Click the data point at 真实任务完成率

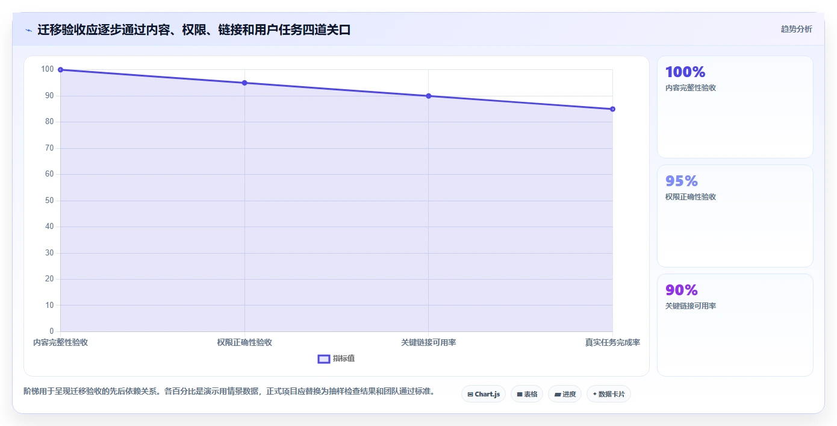point(612,109)
